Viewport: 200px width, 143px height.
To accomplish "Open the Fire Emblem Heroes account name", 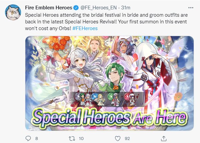I will 49,8.
